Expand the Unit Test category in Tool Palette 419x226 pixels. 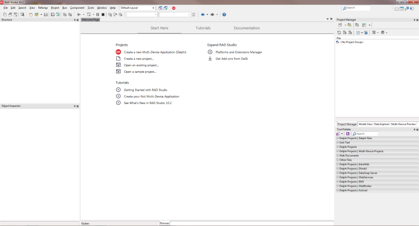[337, 142]
